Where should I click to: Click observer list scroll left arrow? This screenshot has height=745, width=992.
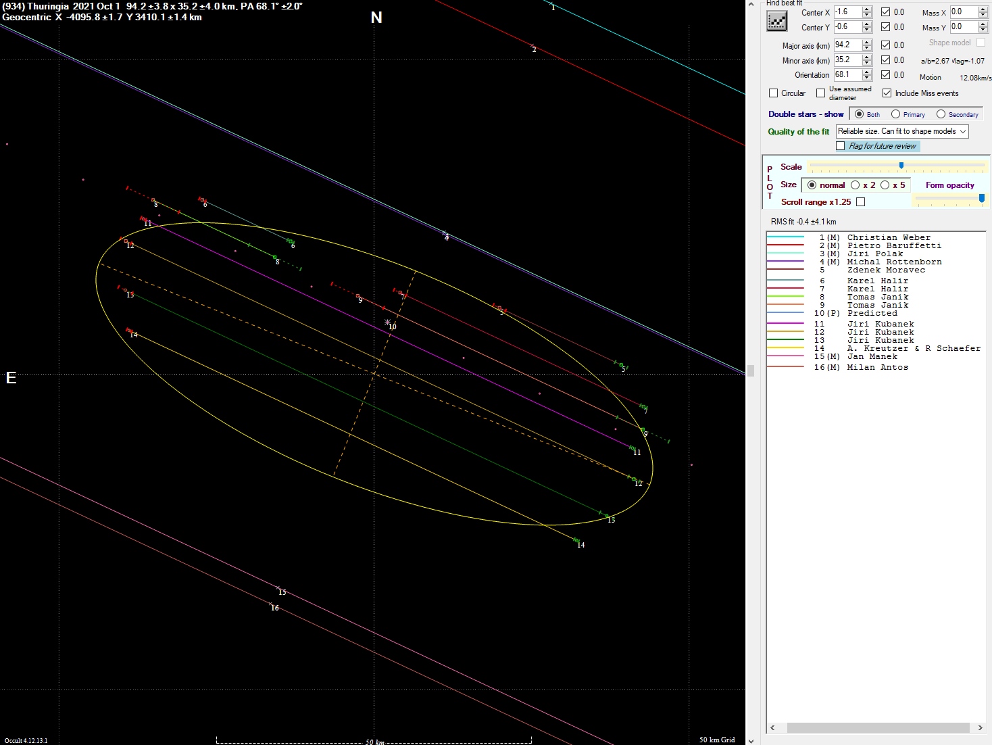coord(773,727)
